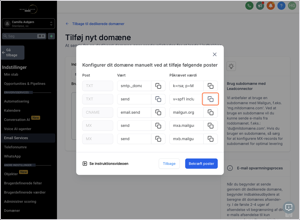Copy the smtp._doma host value

[x=158, y=86]
